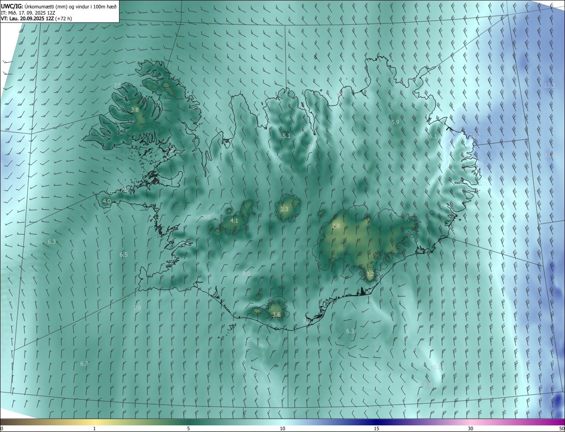Click the 6.1 value label
This screenshot has width=565, height=432.
click(433, 136)
